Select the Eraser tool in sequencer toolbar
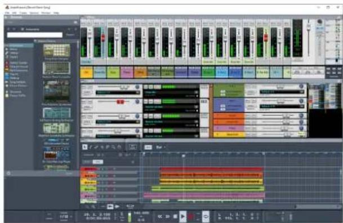Viewport: 343px width, 223px height. tap(96, 147)
